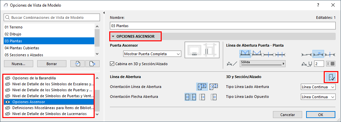Click combinations list scroll-down arrow

pos(97,54)
